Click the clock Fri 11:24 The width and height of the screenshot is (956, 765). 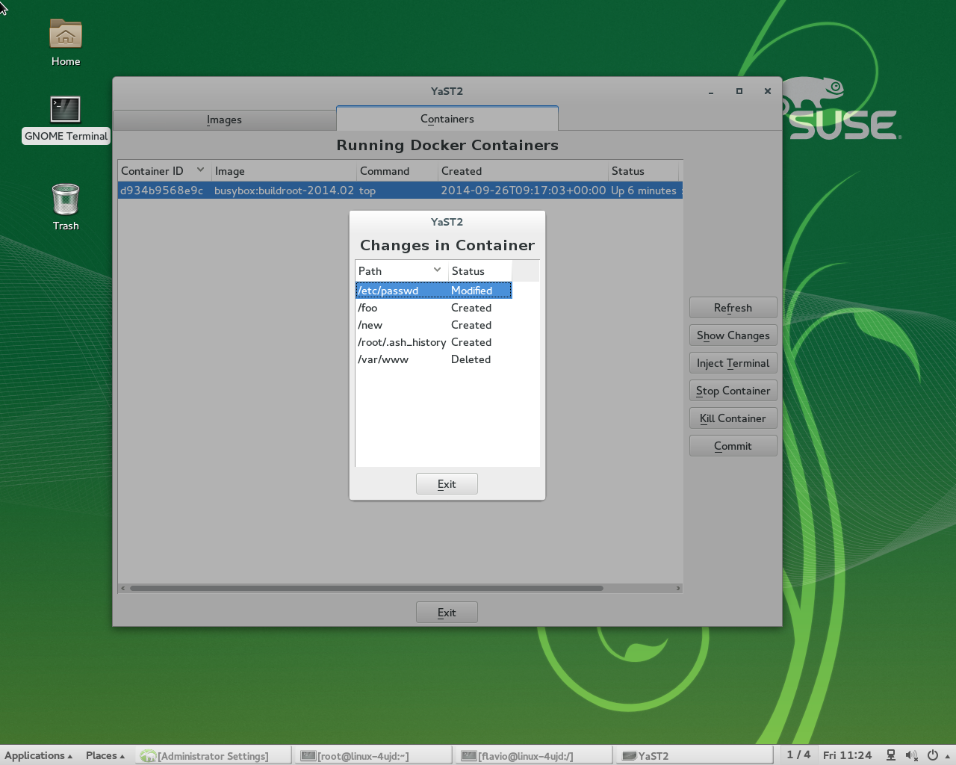coord(847,755)
